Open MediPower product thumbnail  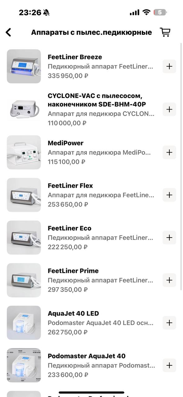click(x=24, y=152)
